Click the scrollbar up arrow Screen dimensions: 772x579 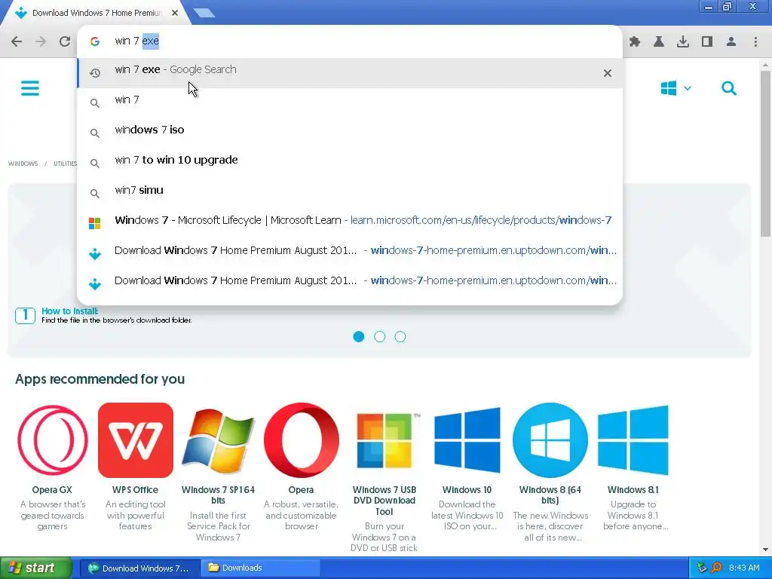click(x=765, y=65)
